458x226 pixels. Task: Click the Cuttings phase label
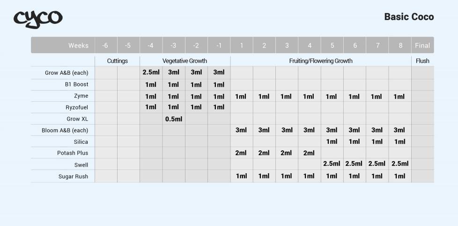pos(118,61)
